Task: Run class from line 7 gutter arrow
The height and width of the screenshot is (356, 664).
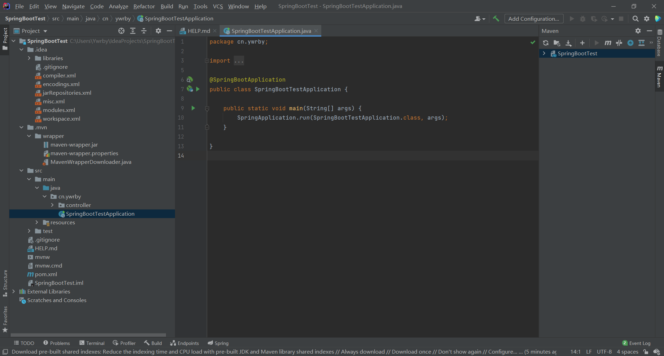Action: point(198,89)
